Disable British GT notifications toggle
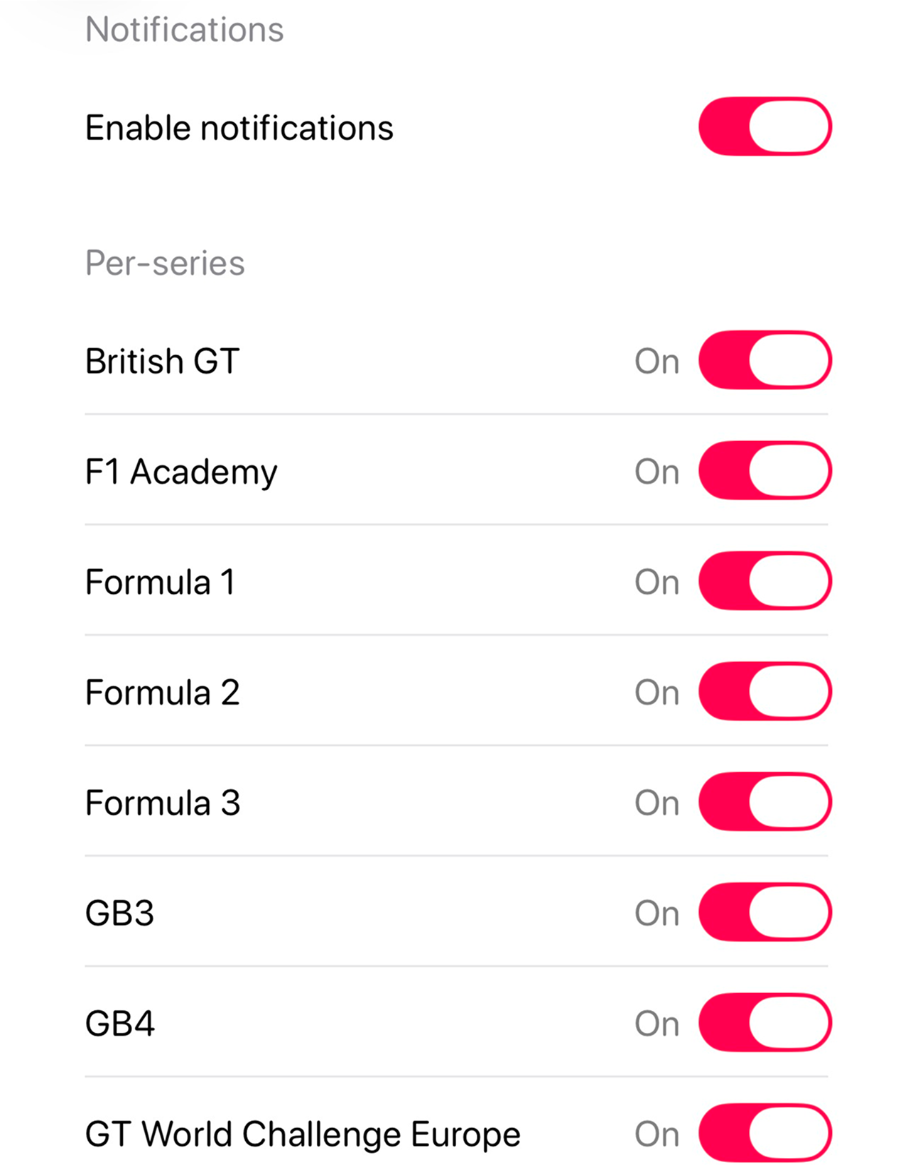The image size is (913, 1165). click(765, 360)
